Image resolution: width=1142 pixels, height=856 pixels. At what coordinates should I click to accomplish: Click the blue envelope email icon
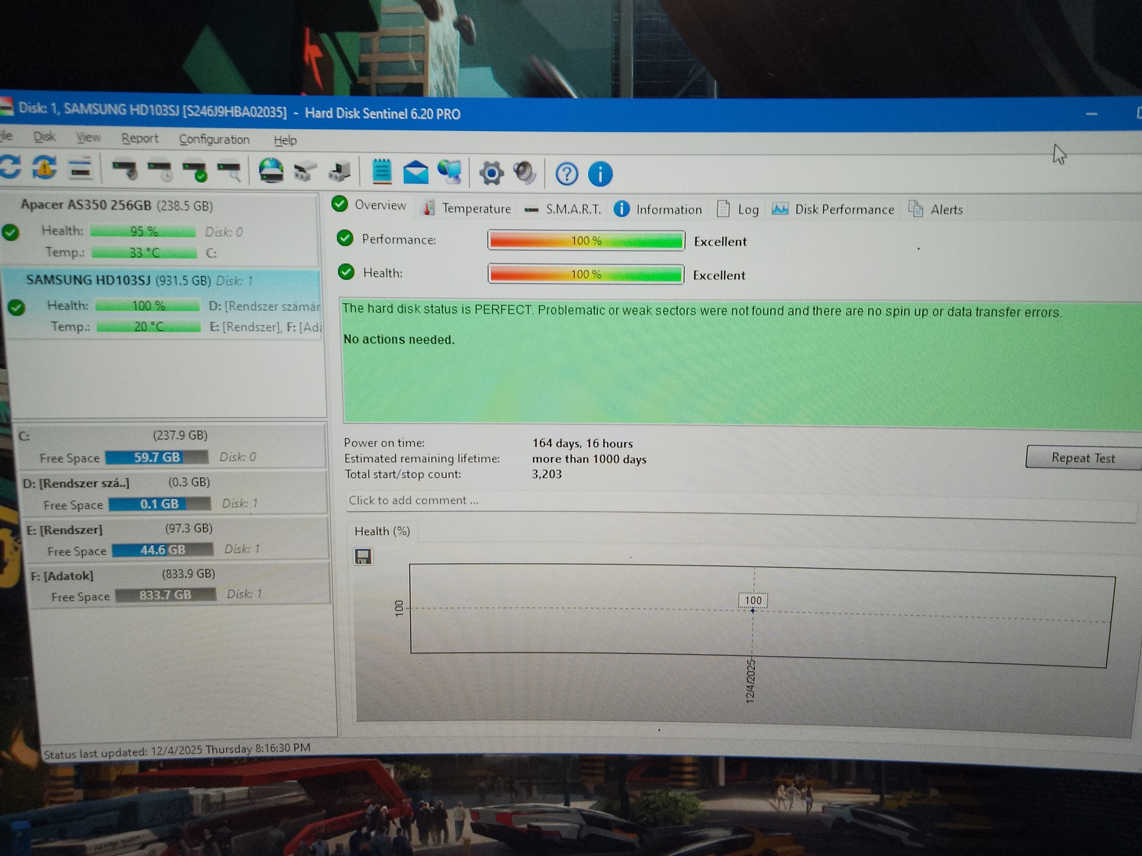[x=415, y=172]
